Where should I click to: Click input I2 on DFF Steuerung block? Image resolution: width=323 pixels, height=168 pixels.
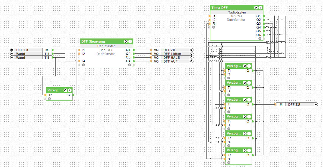click(83, 54)
